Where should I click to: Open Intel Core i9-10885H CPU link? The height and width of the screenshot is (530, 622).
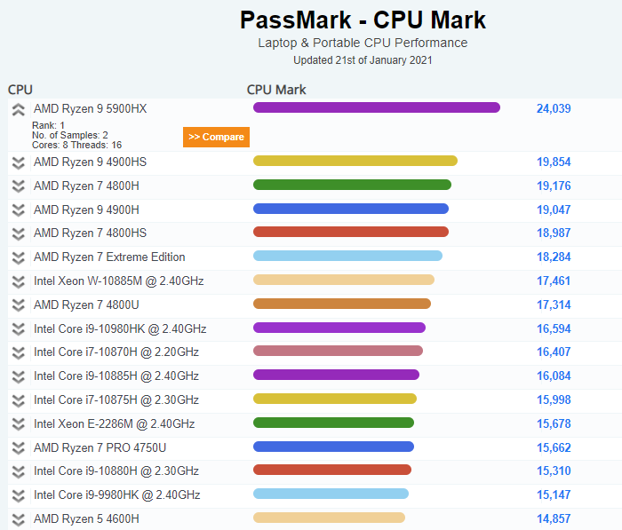pos(116,376)
